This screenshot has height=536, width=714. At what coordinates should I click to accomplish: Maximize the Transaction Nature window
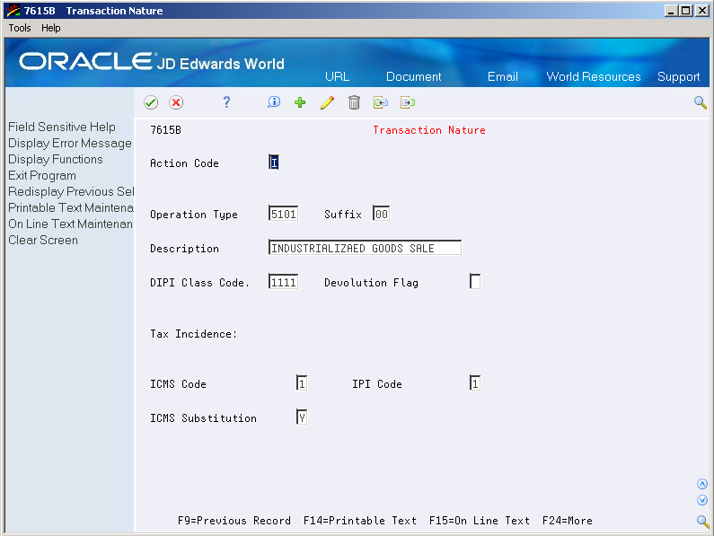pyautogui.click(x=685, y=11)
